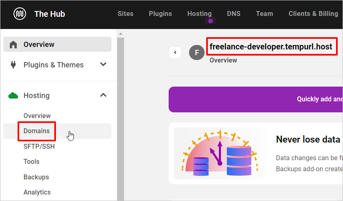Screen dimensions: 343x201
Task: Click The Hub title text
Action: tap(50, 14)
